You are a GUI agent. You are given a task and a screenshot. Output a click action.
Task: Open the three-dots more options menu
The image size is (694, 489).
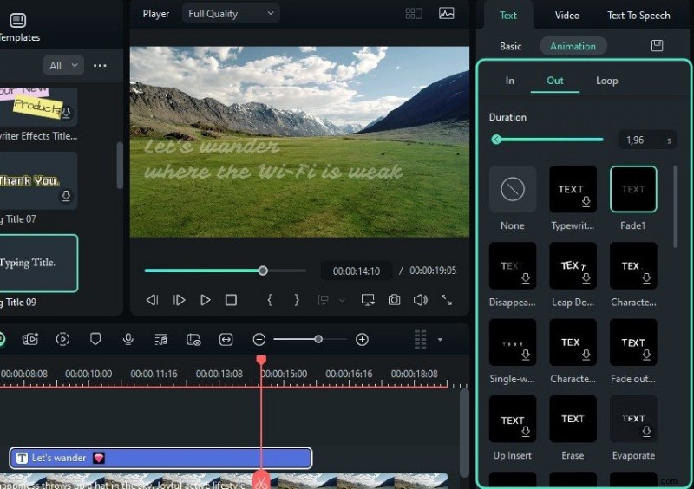click(x=100, y=66)
